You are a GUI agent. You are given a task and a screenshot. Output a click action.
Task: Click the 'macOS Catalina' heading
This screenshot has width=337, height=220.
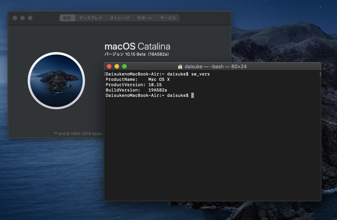coord(137,46)
